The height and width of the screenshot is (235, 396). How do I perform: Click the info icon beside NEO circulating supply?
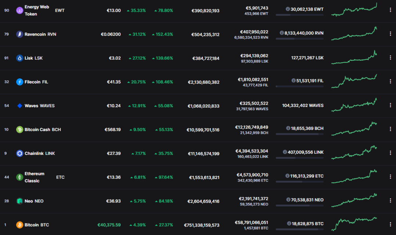coord(288,199)
